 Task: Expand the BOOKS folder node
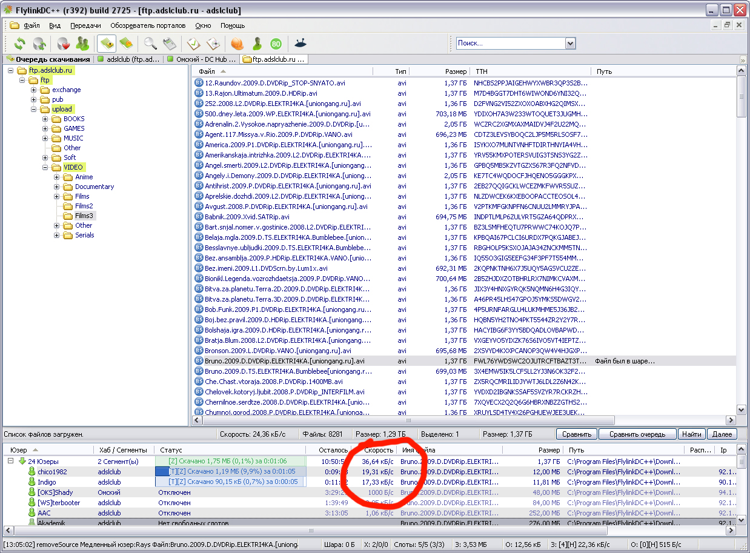(45, 119)
